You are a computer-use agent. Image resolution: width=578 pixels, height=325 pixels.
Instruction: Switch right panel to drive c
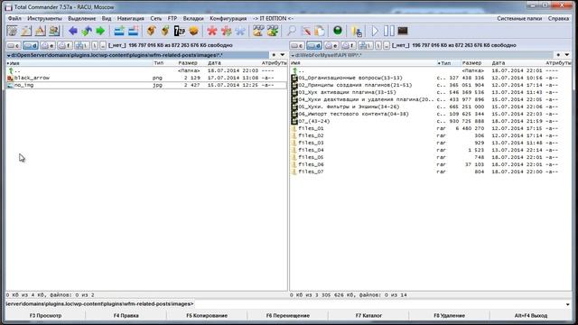[297, 45]
